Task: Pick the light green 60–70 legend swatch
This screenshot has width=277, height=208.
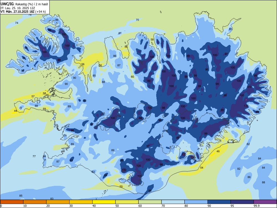Action: pyautogui.click(x=150, y=202)
